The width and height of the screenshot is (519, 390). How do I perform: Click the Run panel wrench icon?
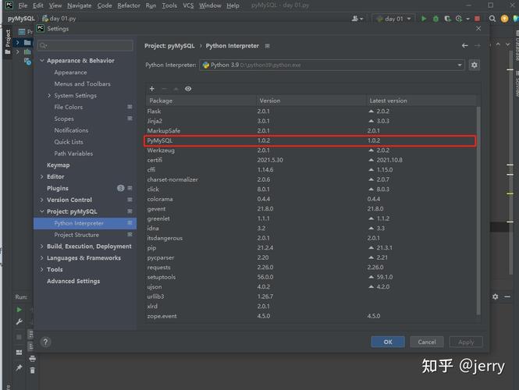(x=20, y=321)
